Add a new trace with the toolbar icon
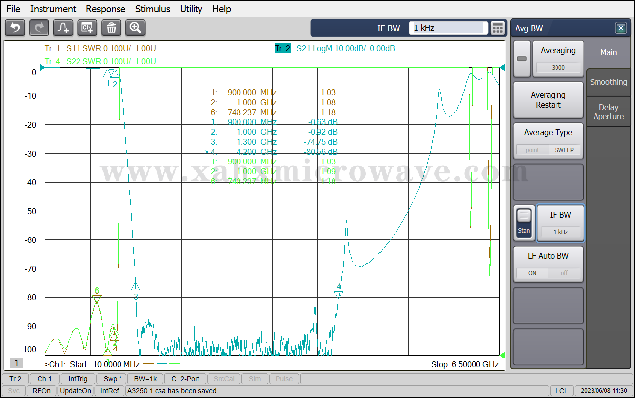Image resolution: width=635 pixels, height=398 pixels. [x=63, y=28]
